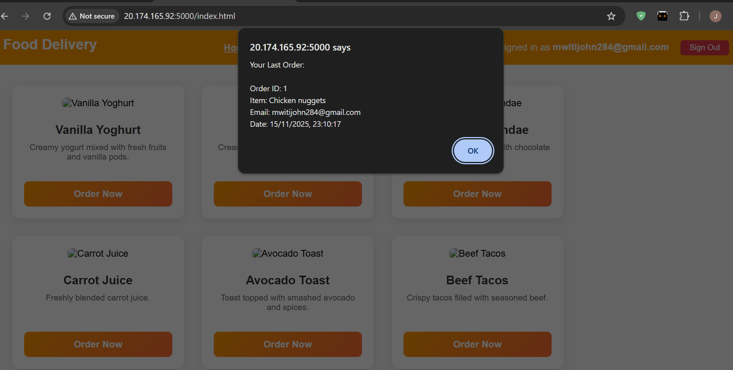Click the Vanilla Yoghurt product image
733x370 pixels.
tap(98, 103)
